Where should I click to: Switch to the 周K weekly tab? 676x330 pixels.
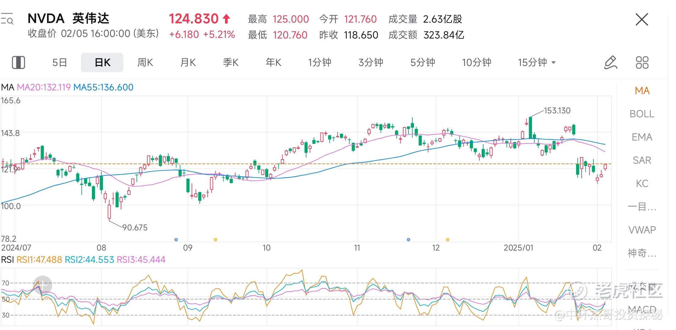tap(145, 62)
